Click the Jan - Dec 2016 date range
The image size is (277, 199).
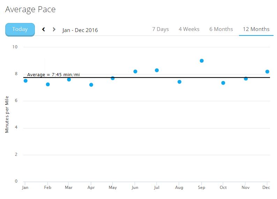(x=80, y=30)
